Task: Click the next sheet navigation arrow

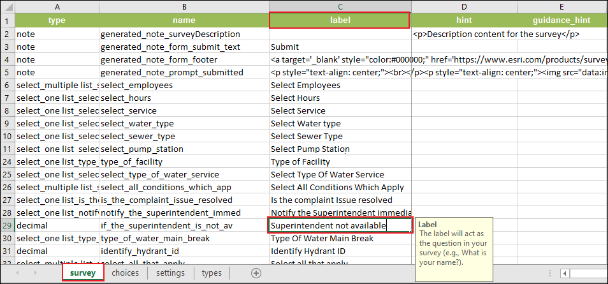Action: (x=34, y=273)
